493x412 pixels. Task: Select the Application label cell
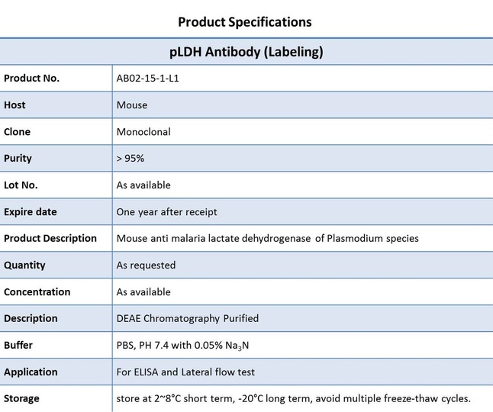pyautogui.click(x=56, y=372)
